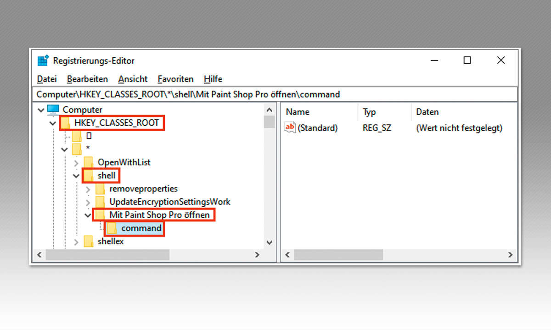
Task: Collapse the asterisk (*) key
Action: 65,149
